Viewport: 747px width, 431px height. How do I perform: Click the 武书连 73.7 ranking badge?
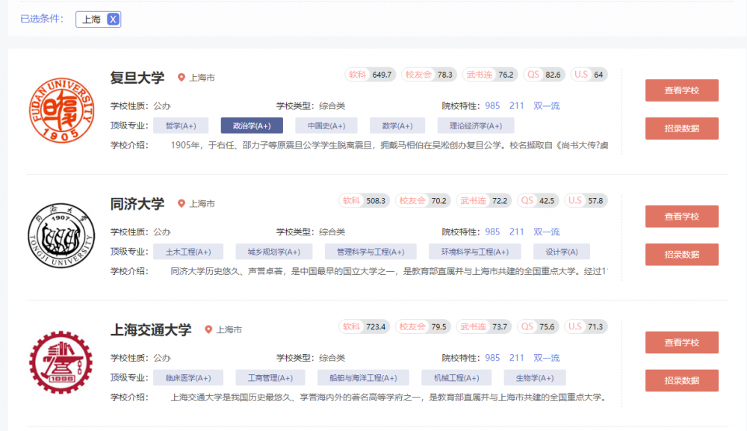484,326
